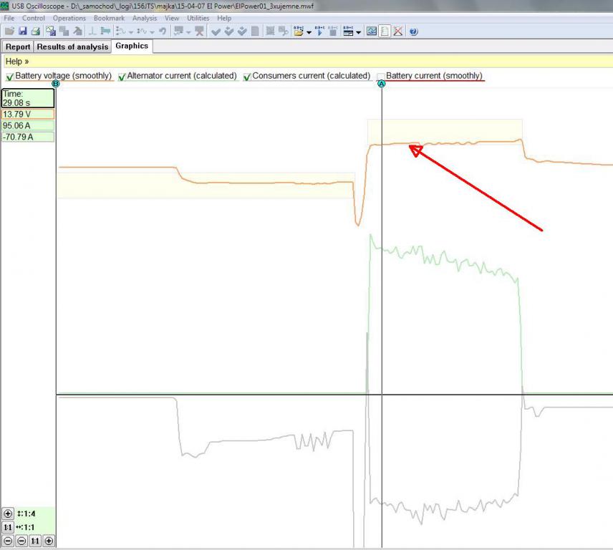Viewport: 613px width, 550px height.
Task: Toggle the Consumers current (calculated) checkbox
Action: pos(247,77)
